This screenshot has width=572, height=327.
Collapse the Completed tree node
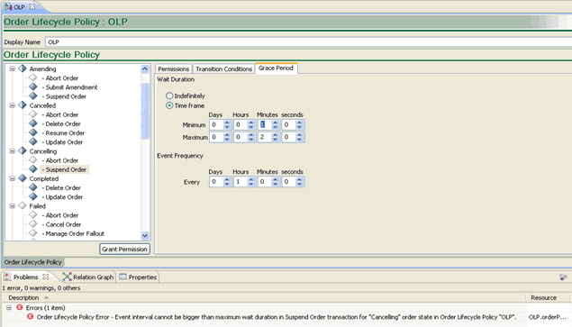coord(12,178)
